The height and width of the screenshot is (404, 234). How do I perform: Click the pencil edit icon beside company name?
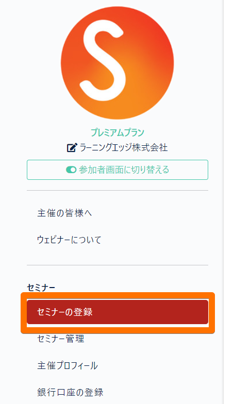click(x=72, y=148)
